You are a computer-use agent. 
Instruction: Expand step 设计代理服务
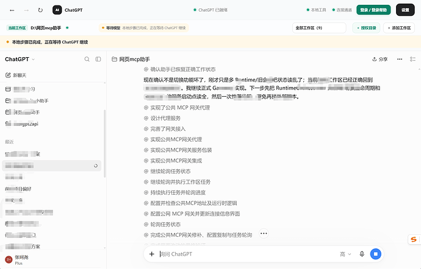point(162,118)
